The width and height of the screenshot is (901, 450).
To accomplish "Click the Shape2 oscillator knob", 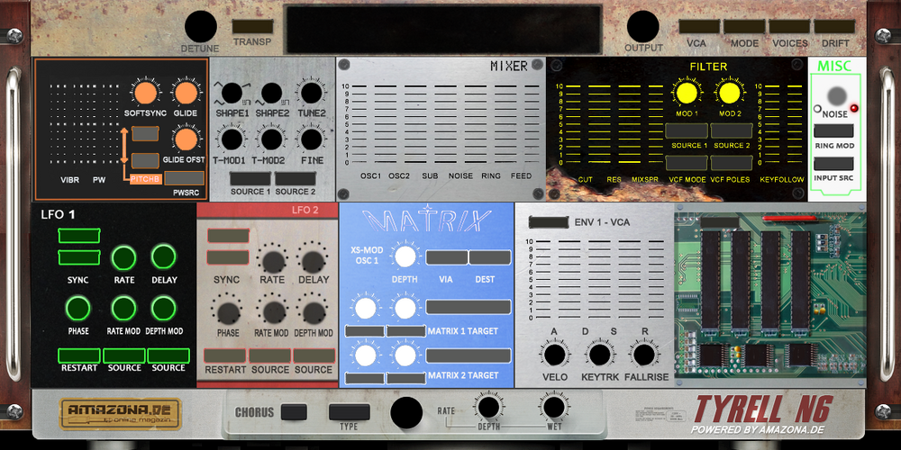I will tap(271, 93).
